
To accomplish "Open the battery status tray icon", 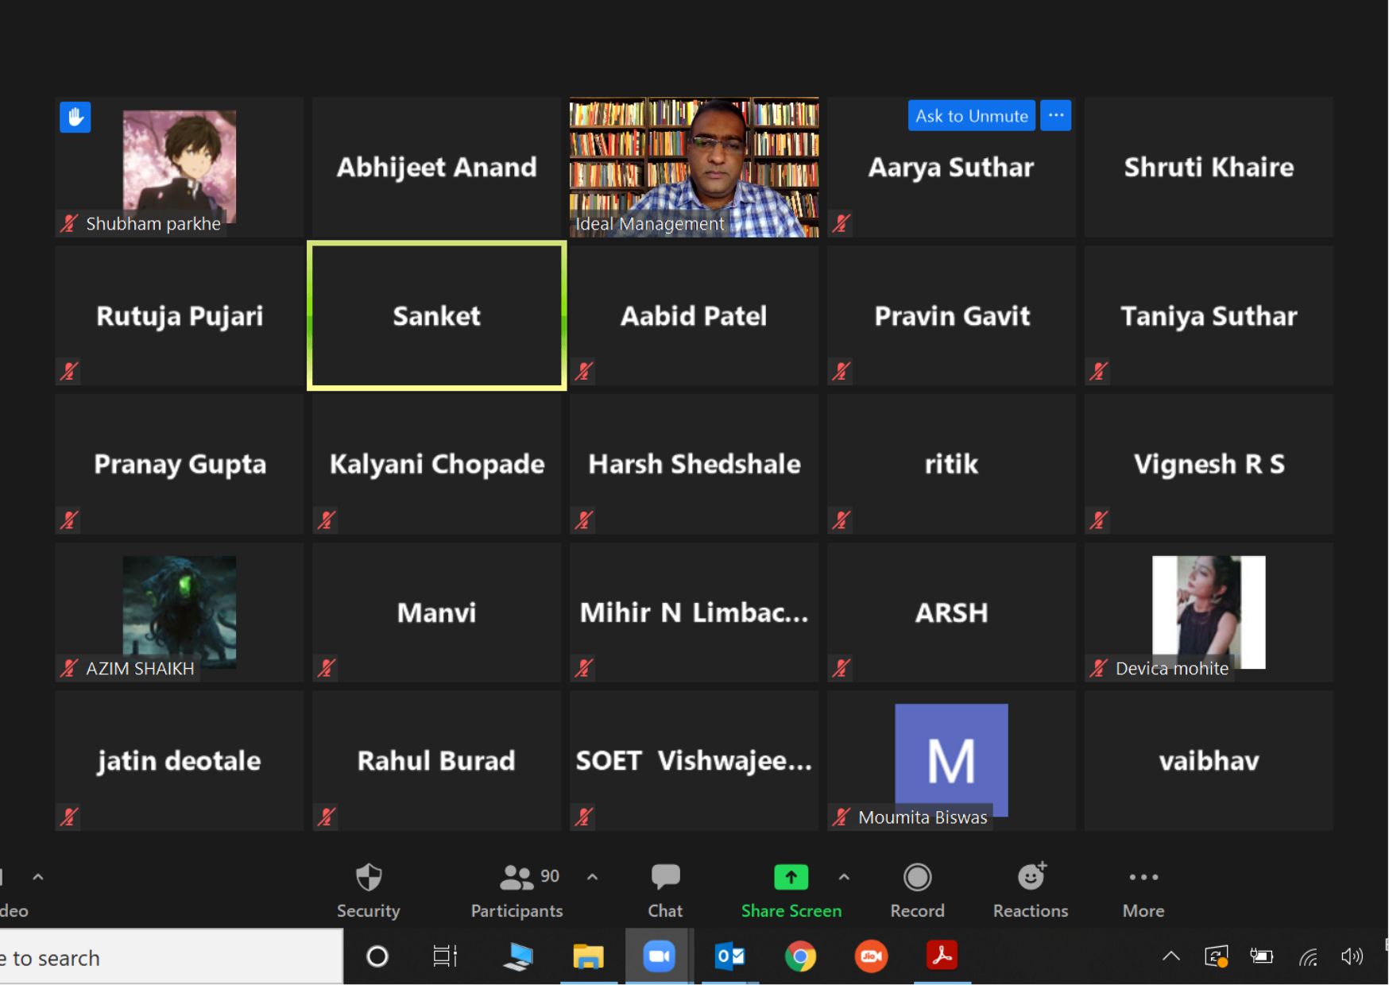I will tap(1262, 956).
